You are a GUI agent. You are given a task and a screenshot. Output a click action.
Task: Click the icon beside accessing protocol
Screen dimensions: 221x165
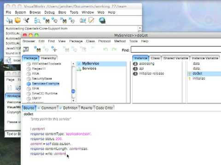(x=135, y=64)
